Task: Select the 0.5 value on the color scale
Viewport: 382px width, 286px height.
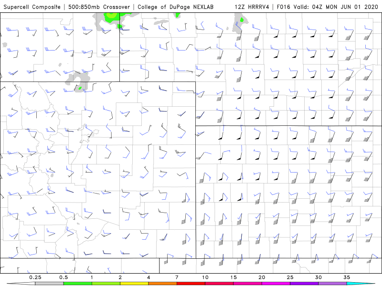Action: [64, 277]
